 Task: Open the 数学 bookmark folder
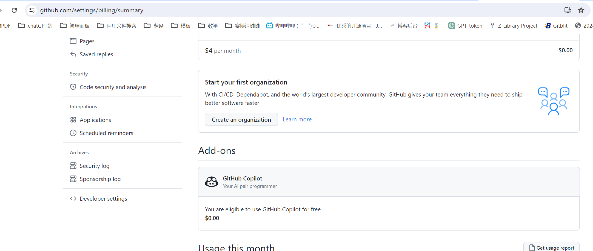208,26
